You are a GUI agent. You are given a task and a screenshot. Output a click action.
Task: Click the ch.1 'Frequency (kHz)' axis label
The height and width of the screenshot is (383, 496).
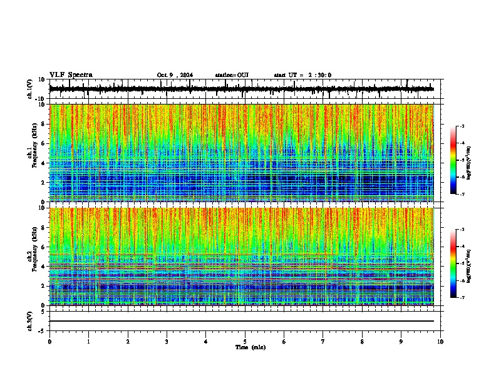tap(34, 146)
